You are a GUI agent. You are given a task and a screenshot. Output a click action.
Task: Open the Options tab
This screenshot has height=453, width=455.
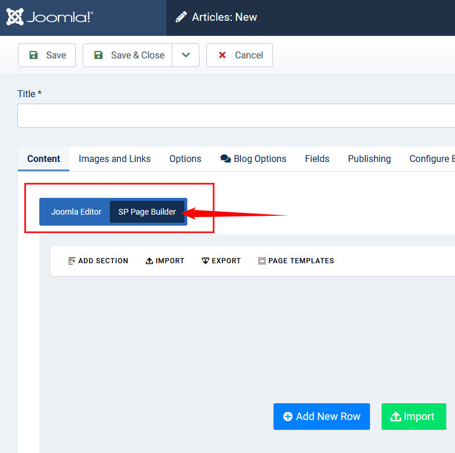coord(185,159)
